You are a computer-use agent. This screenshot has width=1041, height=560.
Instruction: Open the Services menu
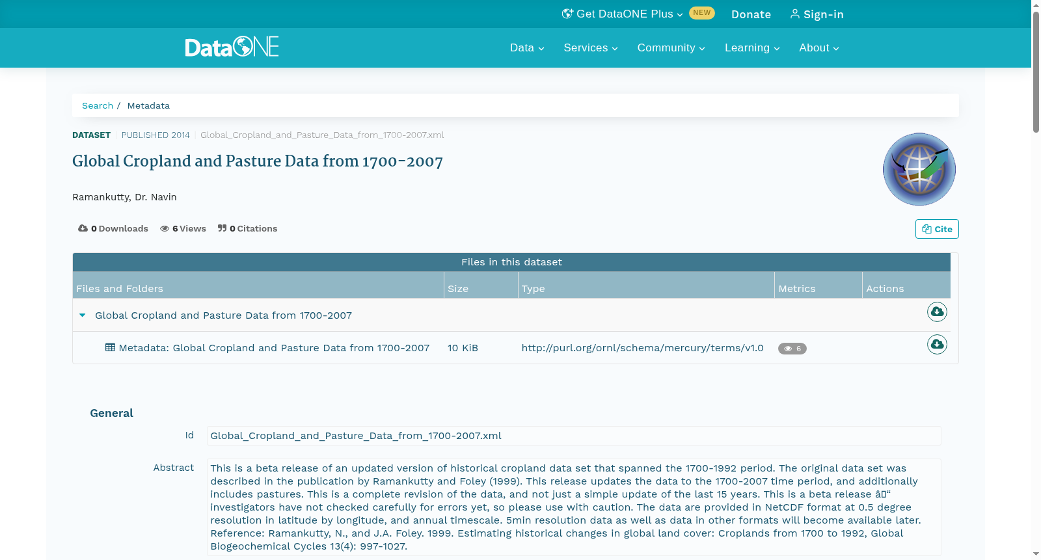591,47
